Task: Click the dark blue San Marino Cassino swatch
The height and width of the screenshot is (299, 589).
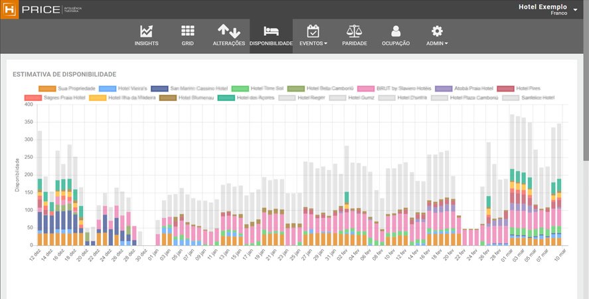Action: tap(159, 88)
